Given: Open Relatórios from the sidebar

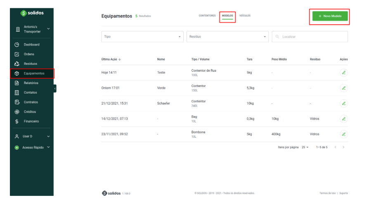Looking at the screenshot, I should (x=31, y=83).
